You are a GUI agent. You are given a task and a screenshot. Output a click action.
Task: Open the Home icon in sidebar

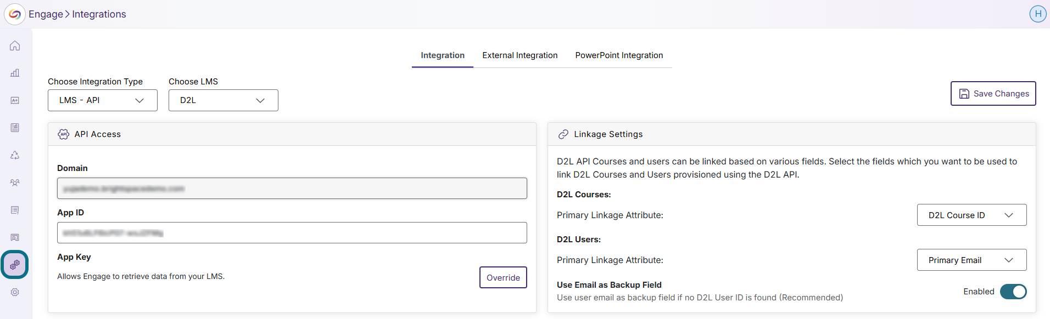[x=15, y=45]
